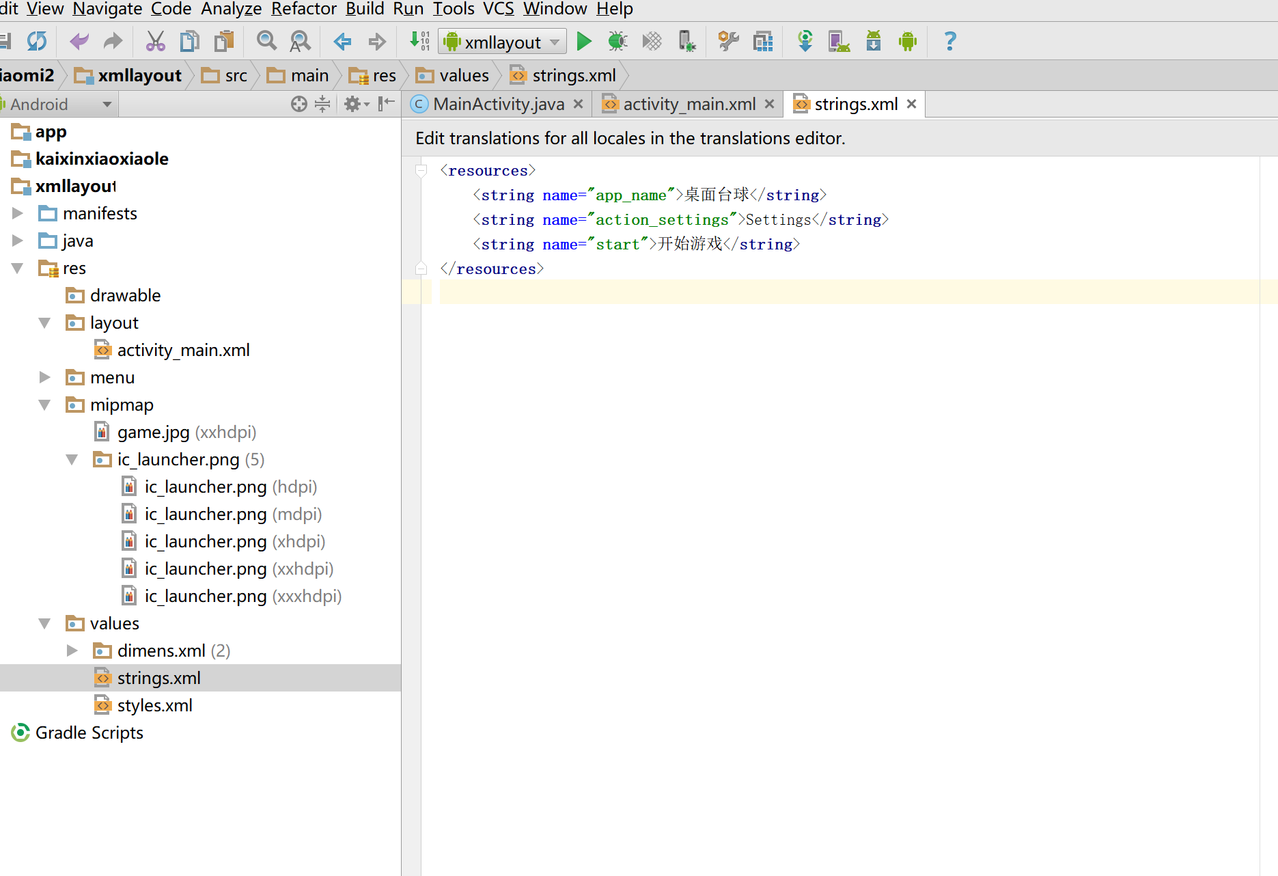The height and width of the screenshot is (876, 1278).
Task: Click the Run with coverage icon
Action: 652,42
